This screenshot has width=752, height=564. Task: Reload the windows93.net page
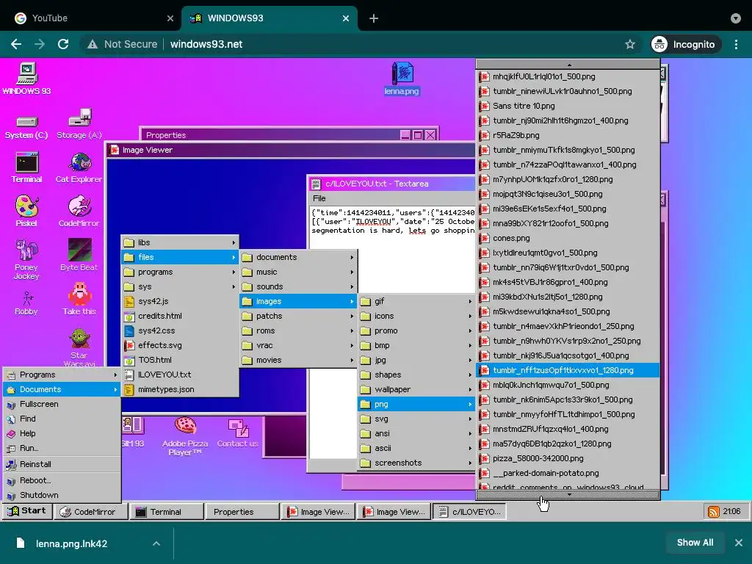(63, 44)
